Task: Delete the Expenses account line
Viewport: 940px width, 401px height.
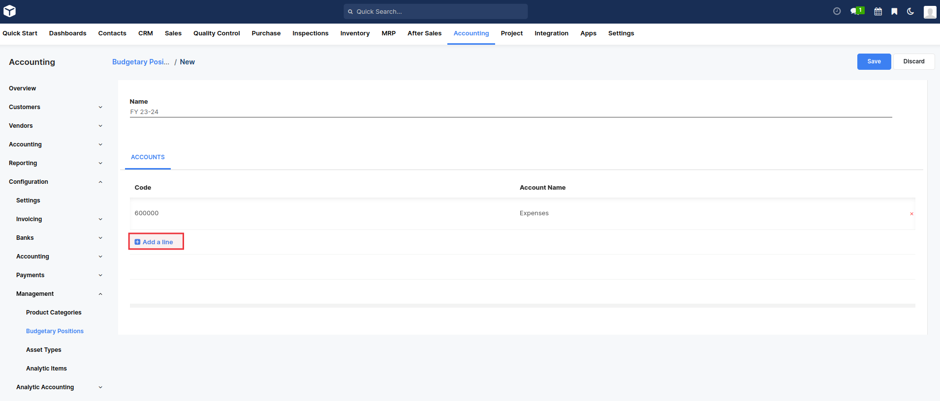Action: 911,214
